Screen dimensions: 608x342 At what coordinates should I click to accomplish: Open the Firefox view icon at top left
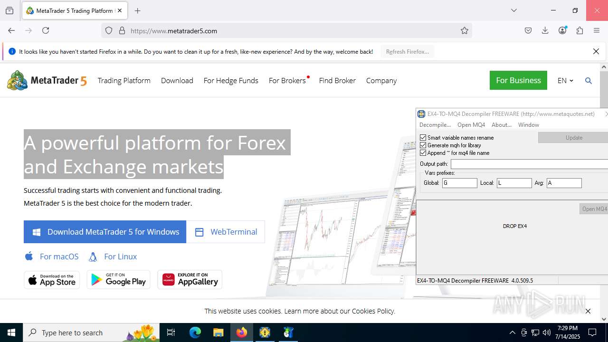(x=9, y=10)
